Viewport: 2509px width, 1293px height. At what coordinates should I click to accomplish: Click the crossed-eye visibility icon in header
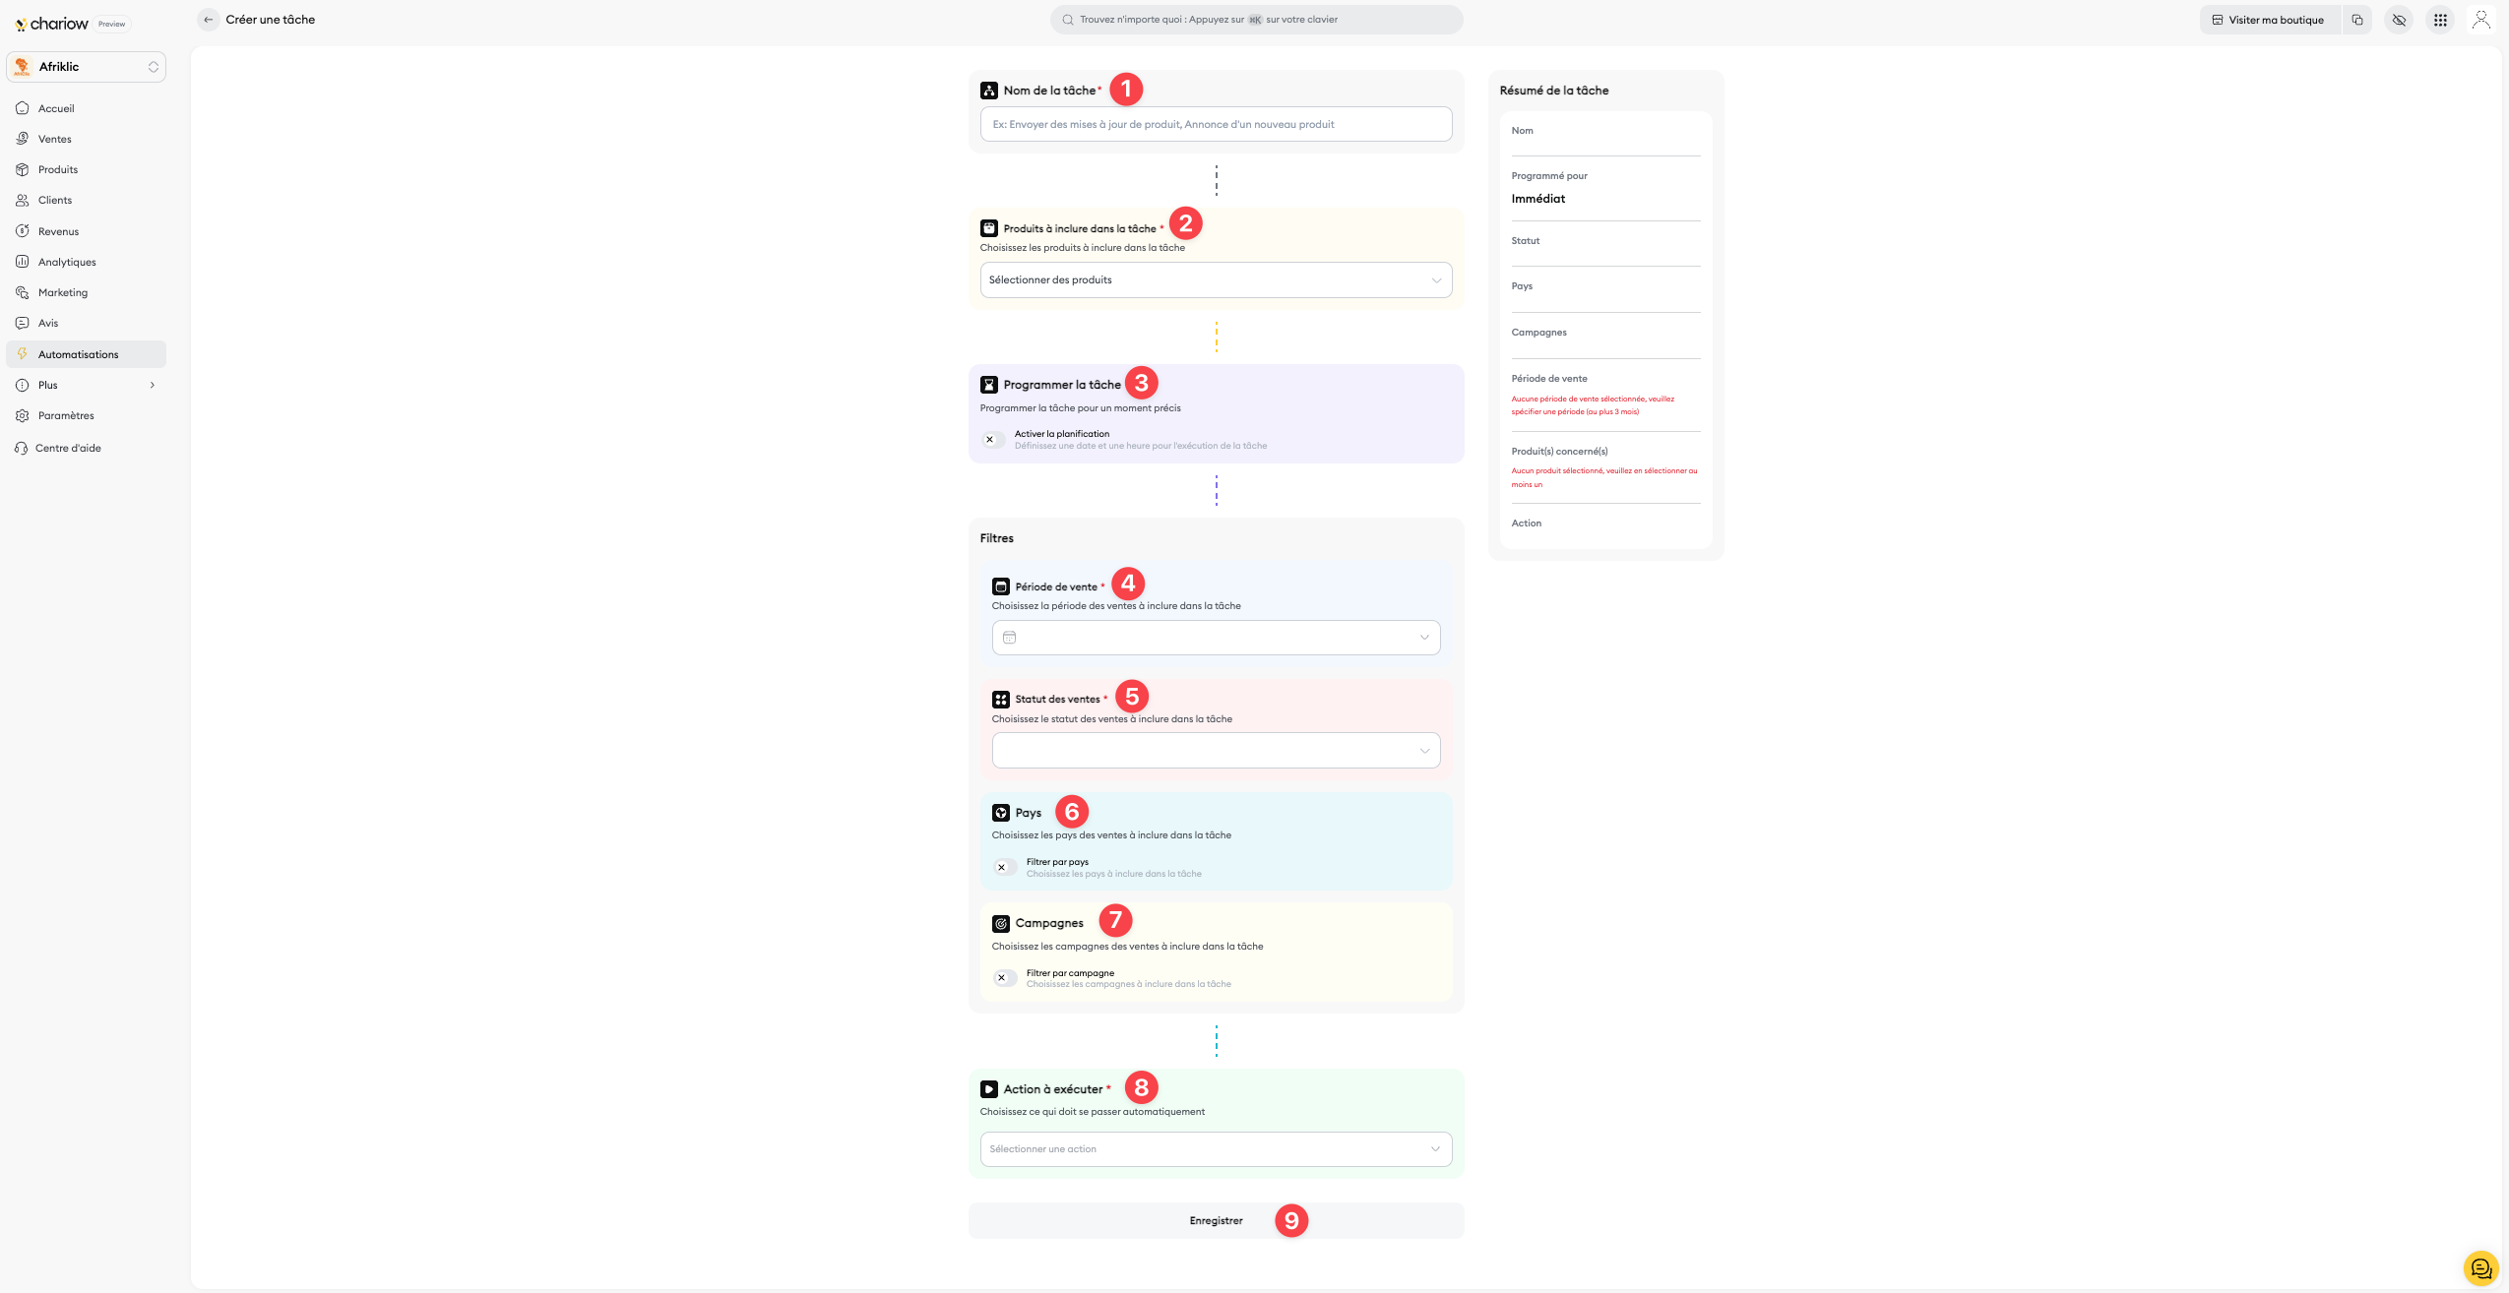(2399, 20)
